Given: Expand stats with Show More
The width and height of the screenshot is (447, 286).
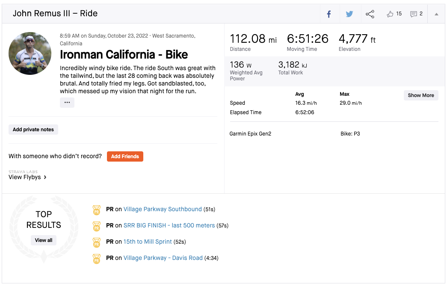Looking at the screenshot, I should [420, 95].
